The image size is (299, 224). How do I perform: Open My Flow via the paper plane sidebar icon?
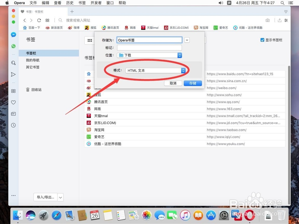click(x=13, y=74)
